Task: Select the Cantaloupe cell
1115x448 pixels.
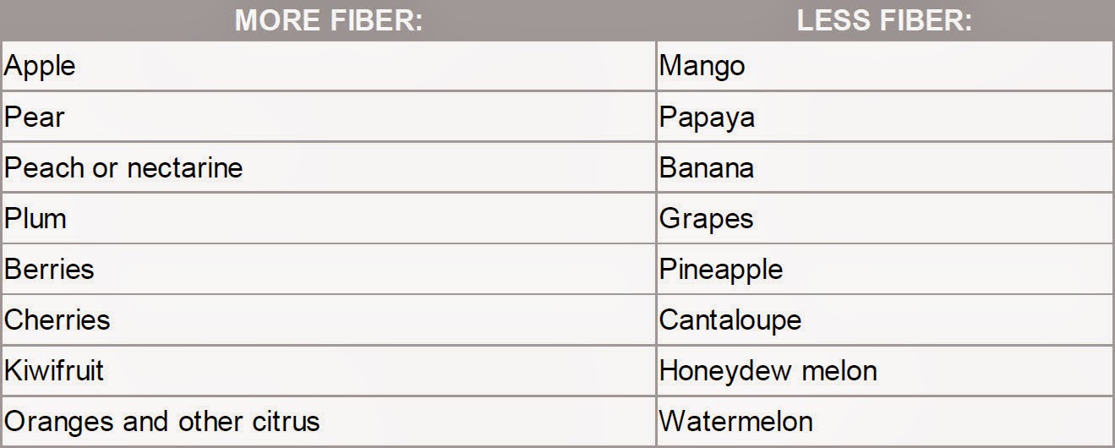Action: (x=885, y=319)
